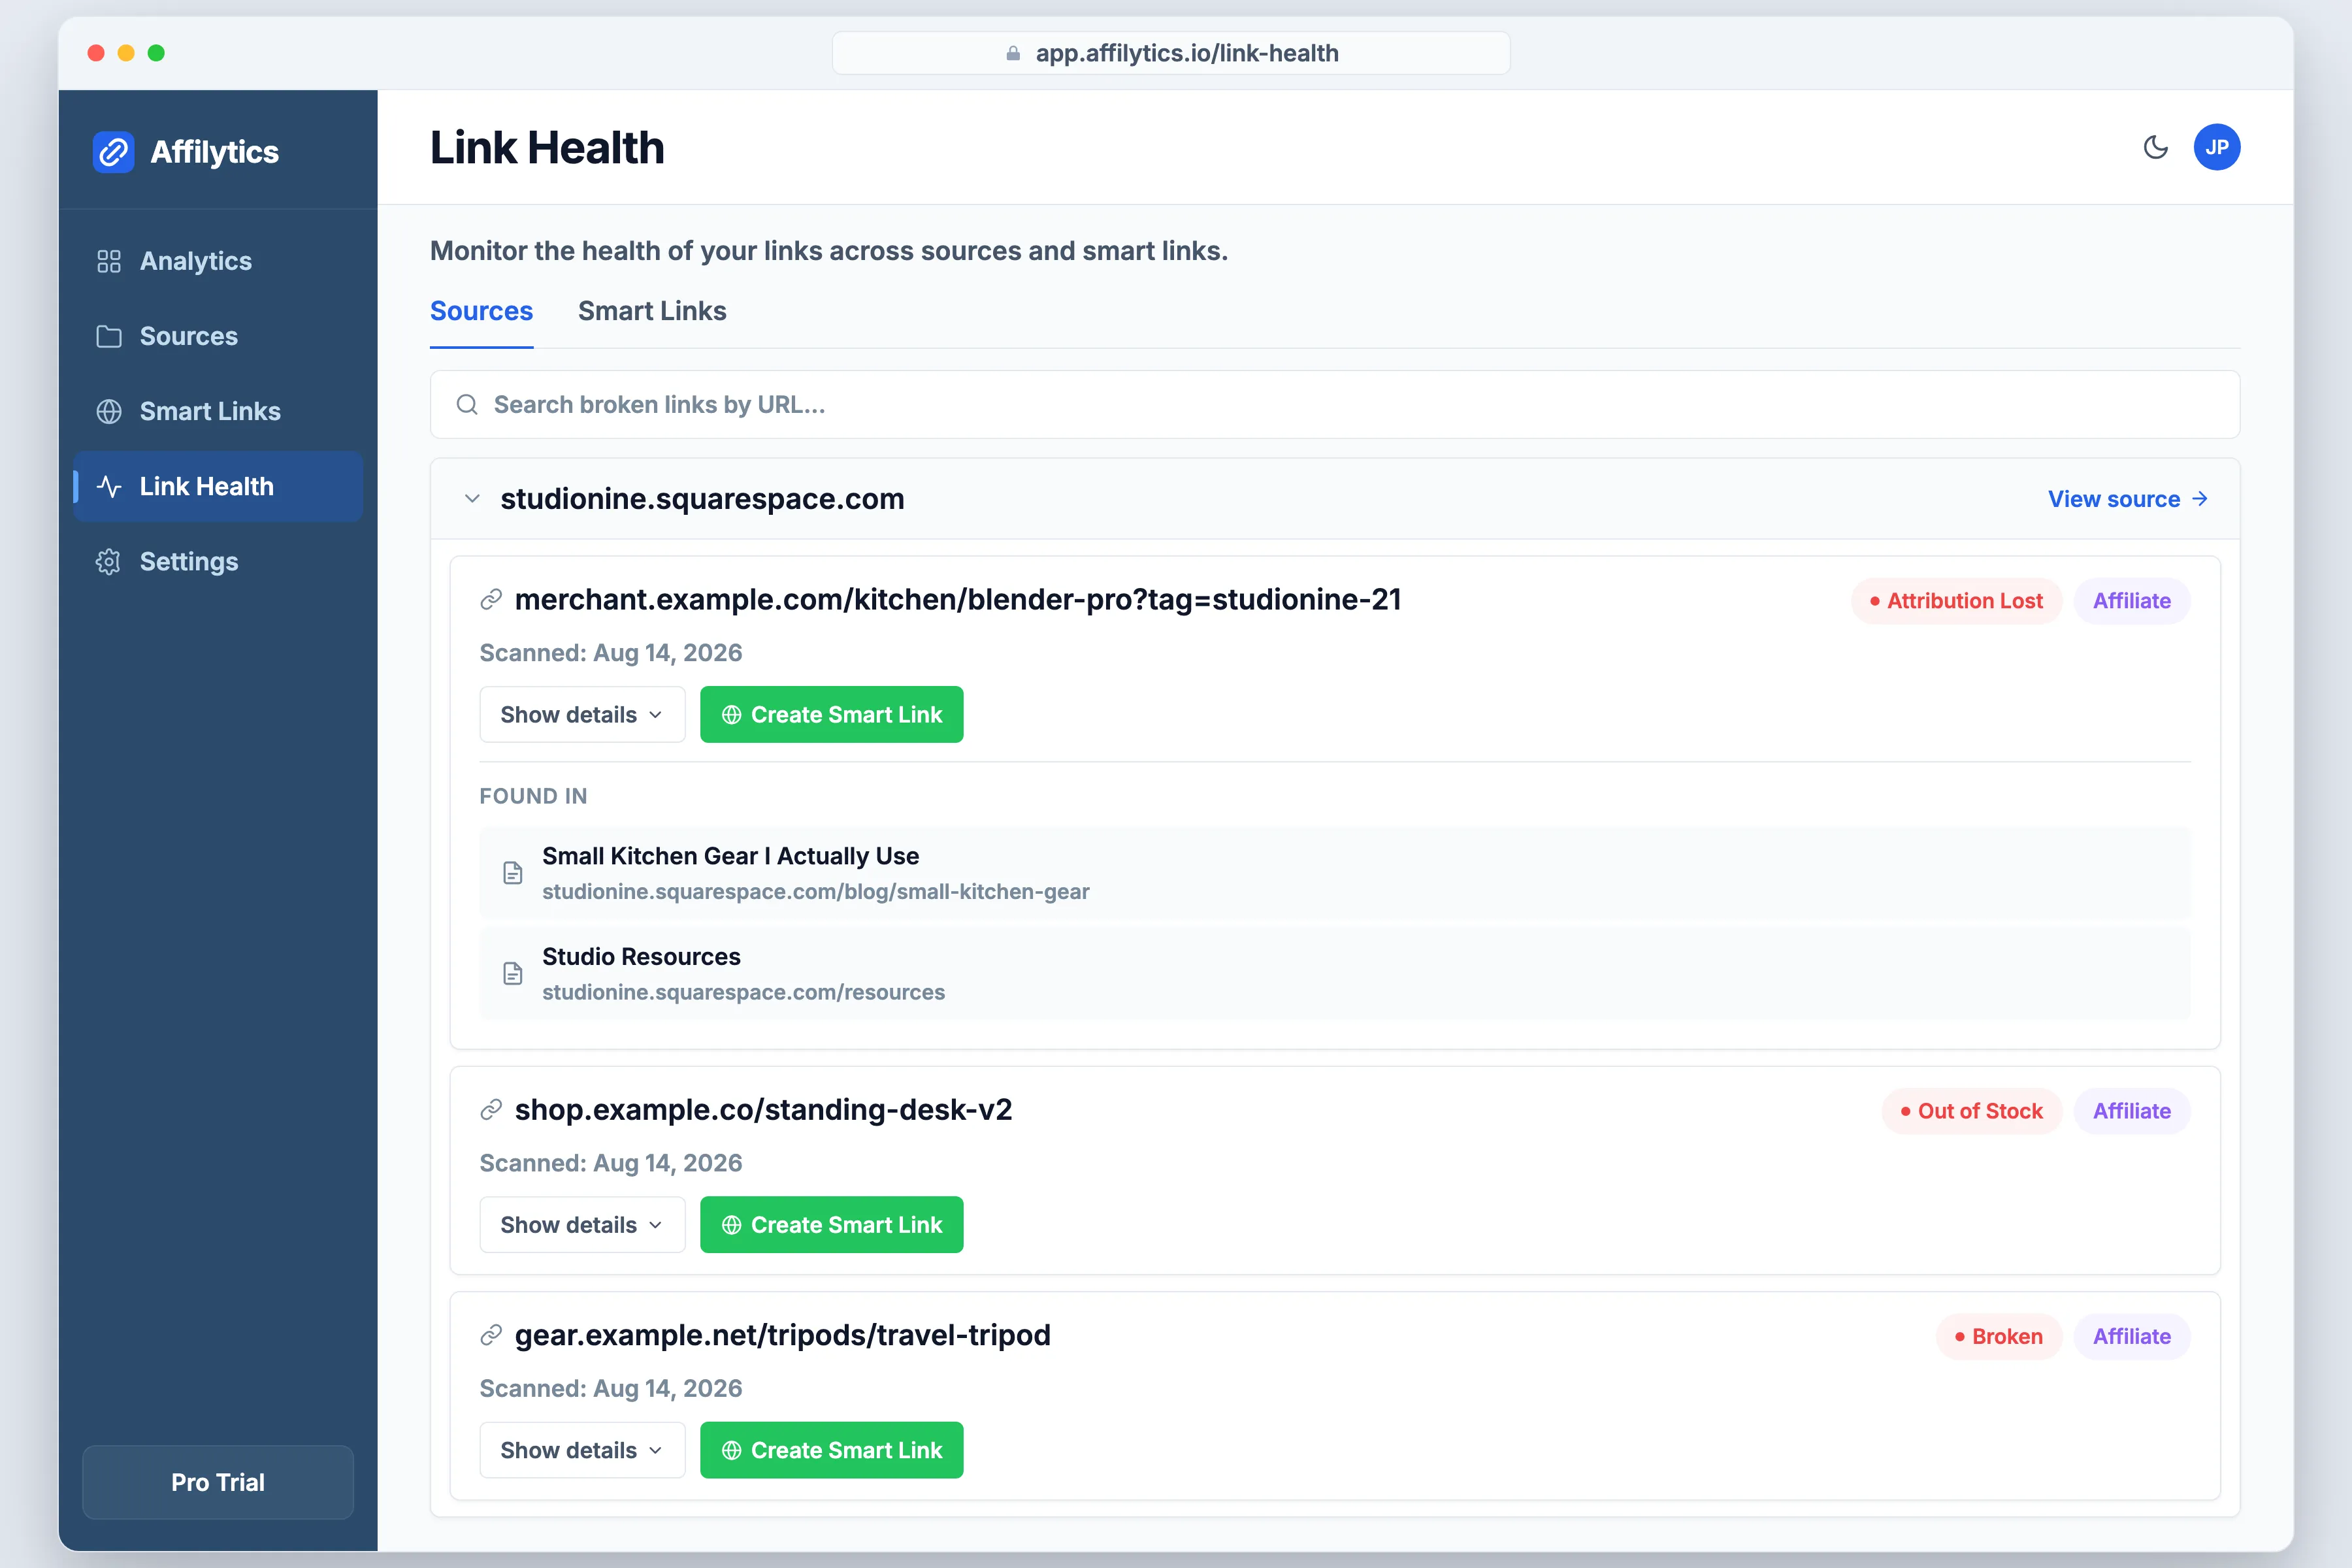Expand Show details for travel-tripod
The height and width of the screenshot is (1568, 2352).
(582, 1449)
